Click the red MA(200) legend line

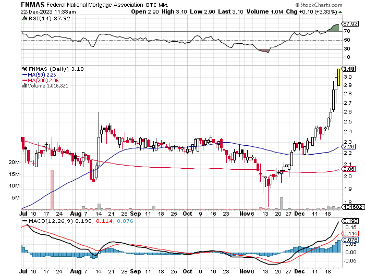pos(25,80)
